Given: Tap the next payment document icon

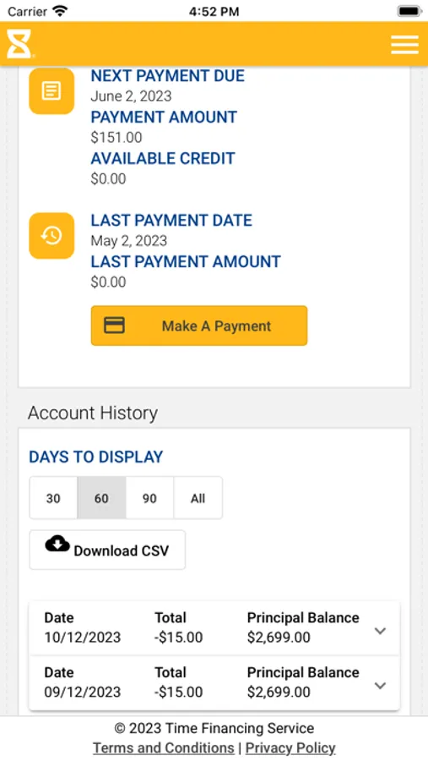Looking at the screenshot, I should [x=51, y=90].
